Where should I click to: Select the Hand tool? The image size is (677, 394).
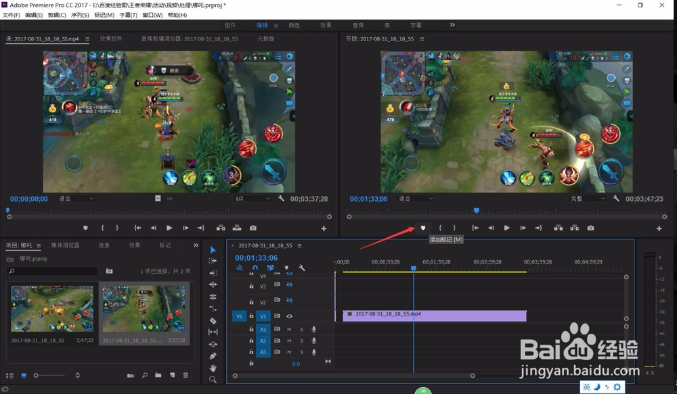(x=213, y=368)
